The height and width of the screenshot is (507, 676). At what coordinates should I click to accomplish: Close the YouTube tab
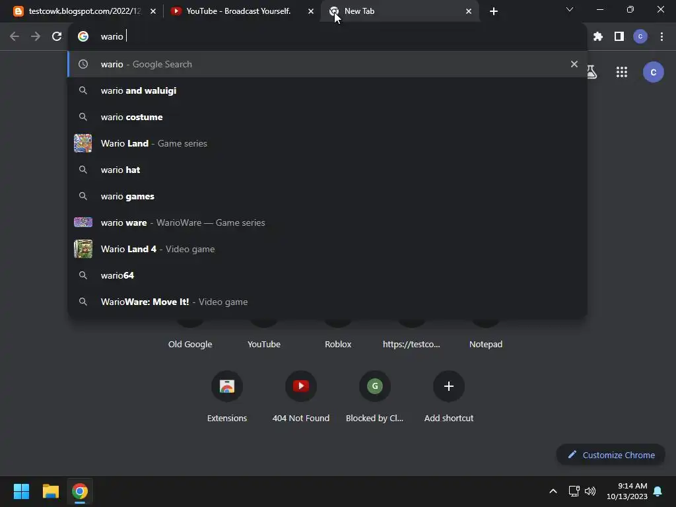[x=311, y=11]
